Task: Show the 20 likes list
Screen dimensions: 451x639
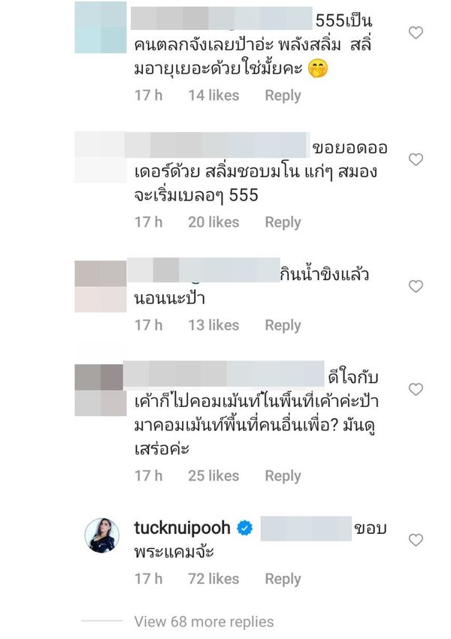Action: pos(213,222)
